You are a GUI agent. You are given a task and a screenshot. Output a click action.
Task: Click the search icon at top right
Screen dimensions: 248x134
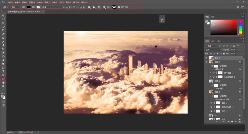(x=238, y=6)
